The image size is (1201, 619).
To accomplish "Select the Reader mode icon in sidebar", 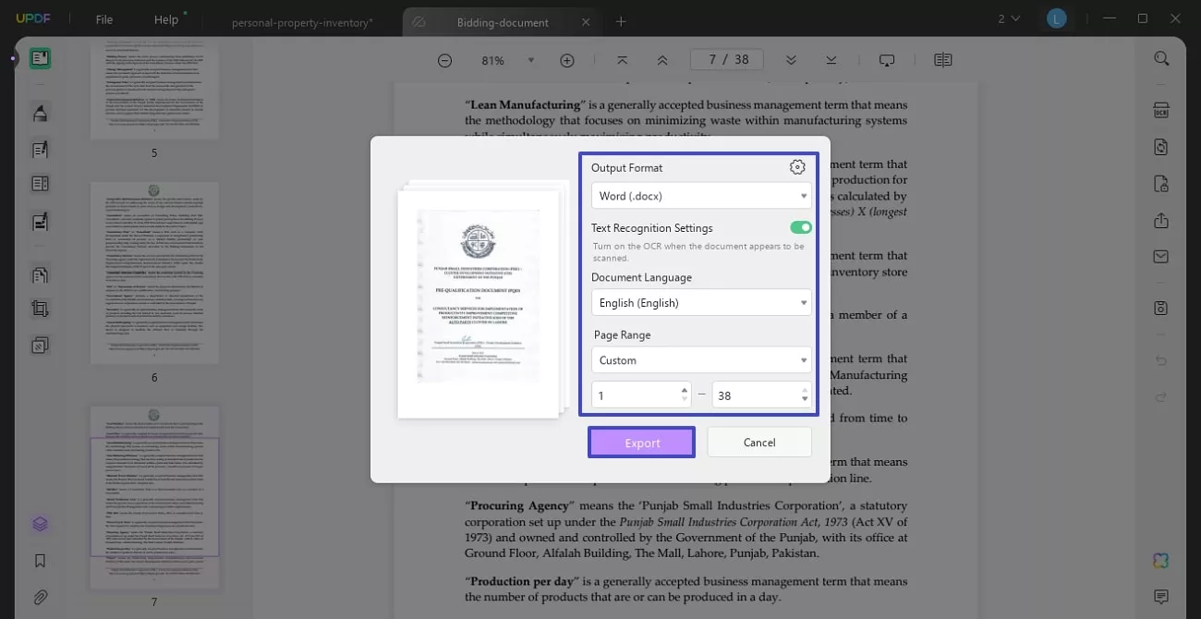I will pos(40,58).
